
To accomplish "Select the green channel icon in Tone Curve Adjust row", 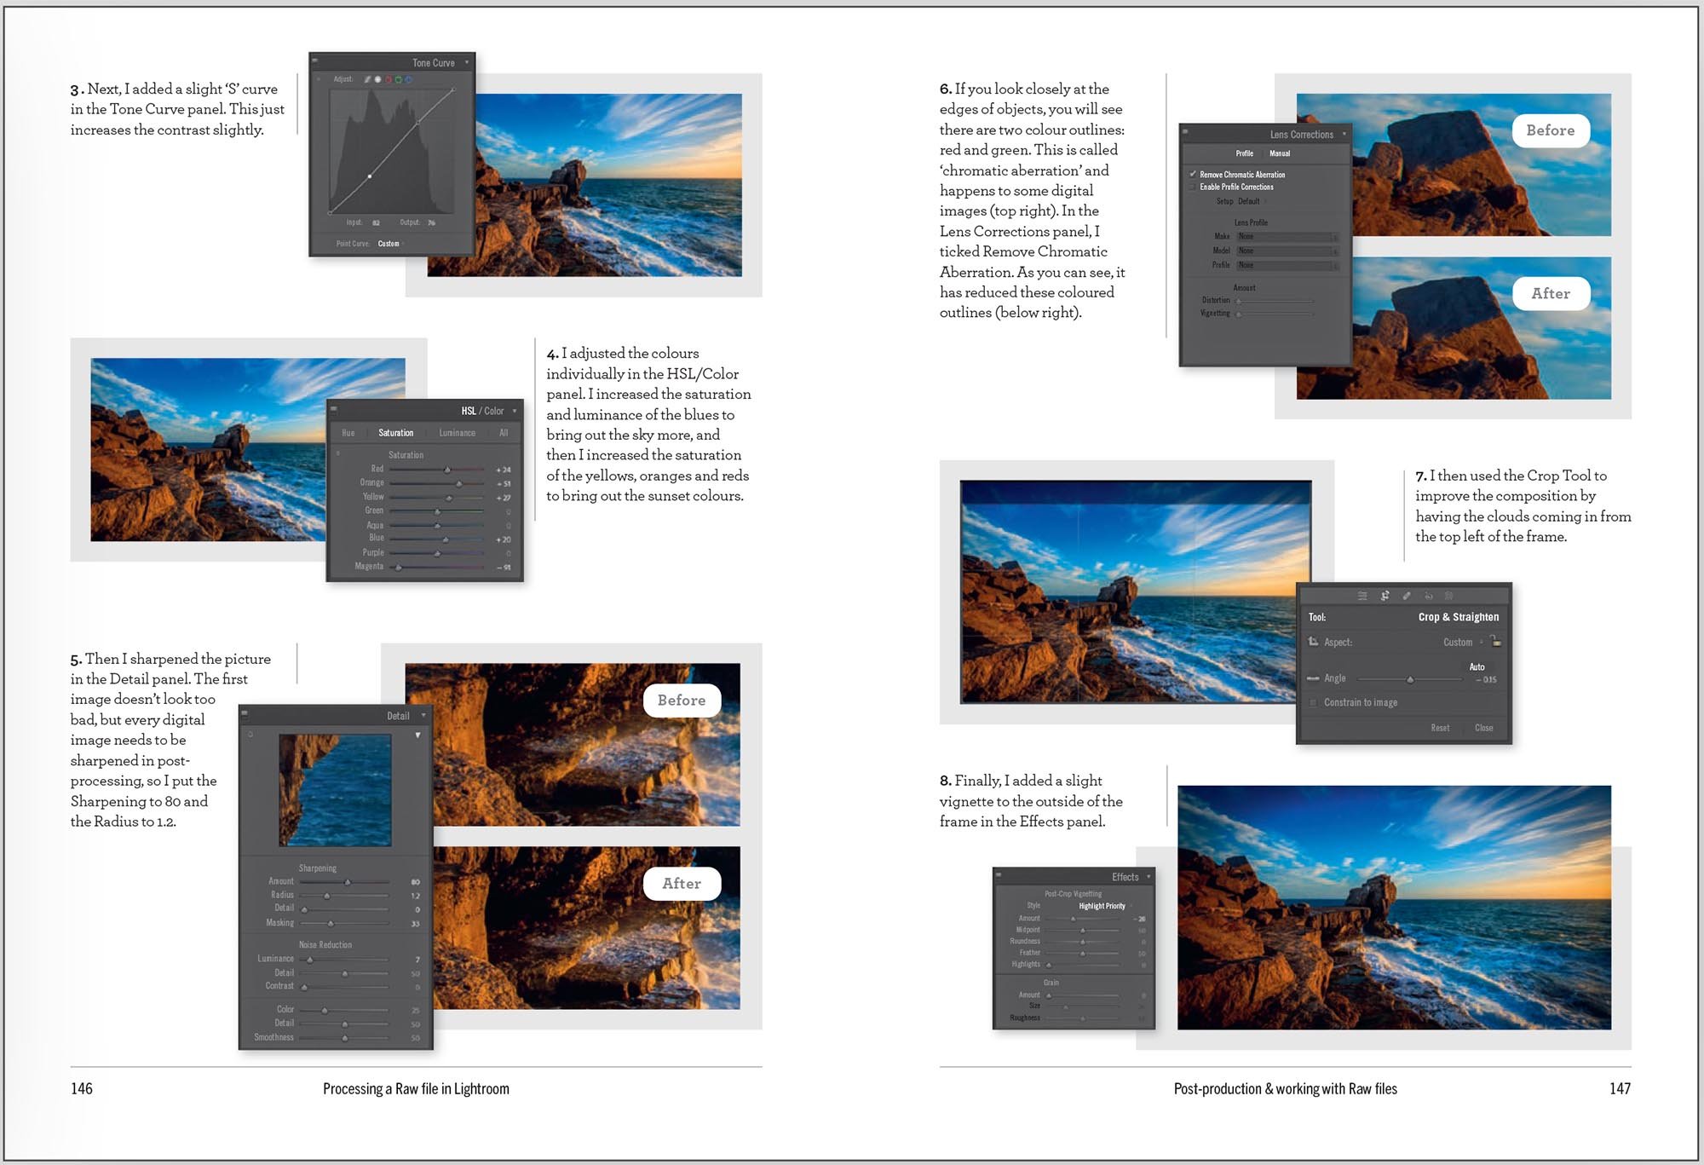I will coord(398,79).
